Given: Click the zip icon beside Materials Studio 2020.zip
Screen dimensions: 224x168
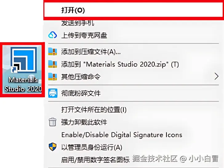Looking at the screenshot, I should pyautogui.click(x=53, y=64).
